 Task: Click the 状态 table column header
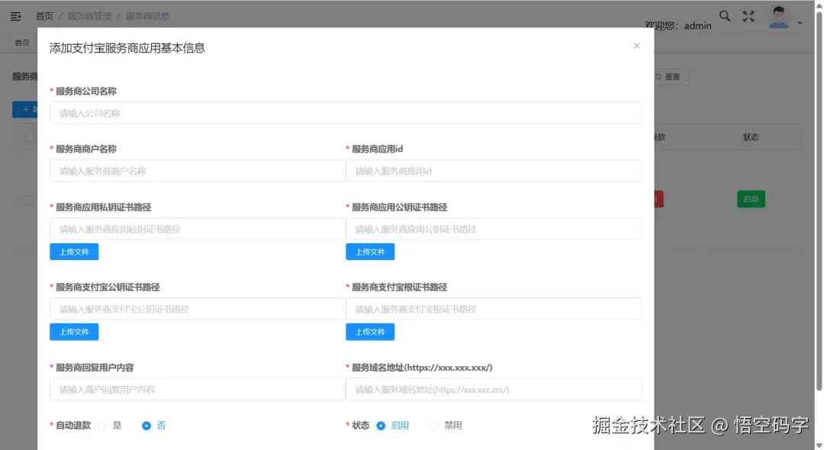pyautogui.click(x=751, y=137)
